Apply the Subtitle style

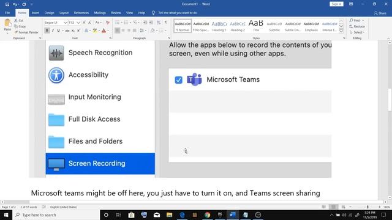click(274, 26)
